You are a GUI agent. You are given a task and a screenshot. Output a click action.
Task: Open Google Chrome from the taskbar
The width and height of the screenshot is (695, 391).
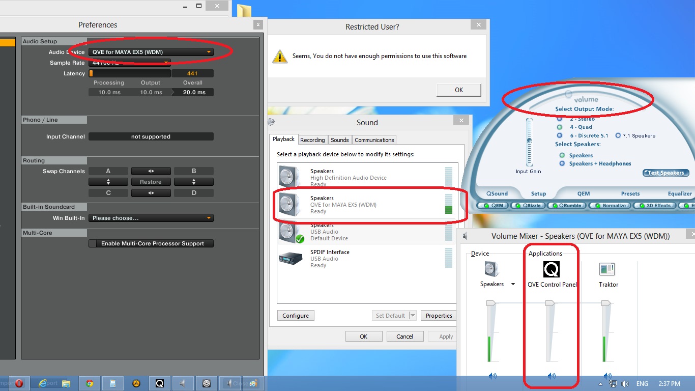click(x=90, y=383)
